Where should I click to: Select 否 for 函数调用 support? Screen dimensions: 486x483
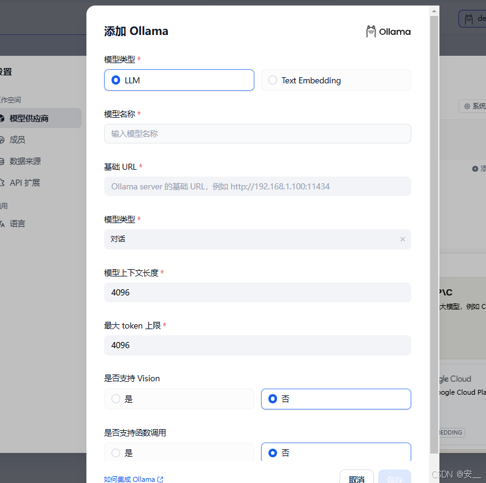tap(336, 452)
